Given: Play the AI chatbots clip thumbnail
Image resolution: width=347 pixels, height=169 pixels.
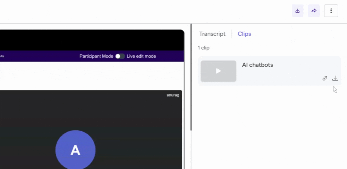Looking at the screenshot, I should point(218,71).
